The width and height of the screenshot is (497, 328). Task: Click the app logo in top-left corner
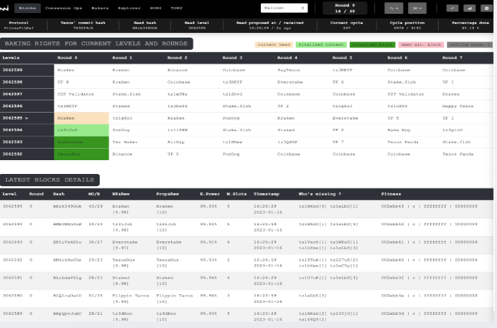point(5,8)
